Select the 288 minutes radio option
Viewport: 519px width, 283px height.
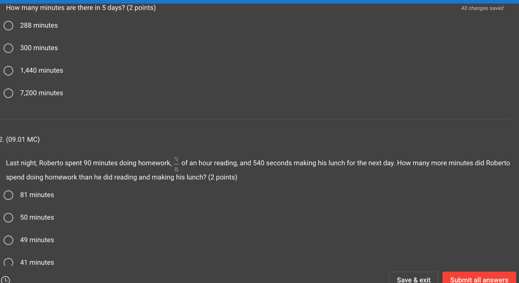click(x=8, y=26)
